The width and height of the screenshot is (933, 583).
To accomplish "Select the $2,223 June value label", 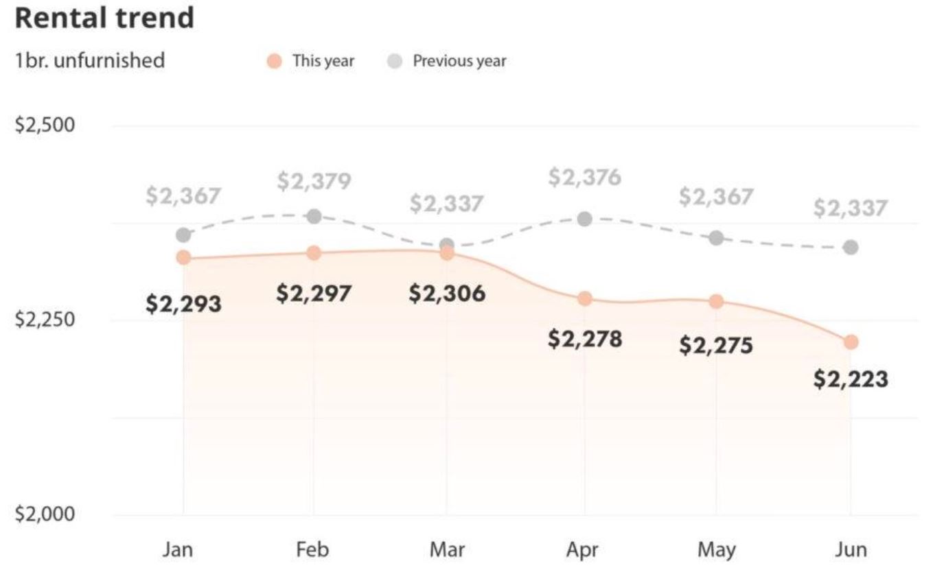I will (851, 379).
